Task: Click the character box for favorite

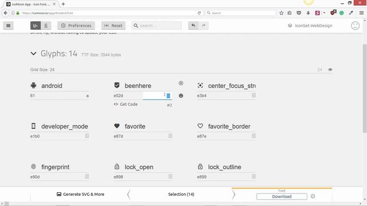Action: pyautogui.click(x=170, y=136)
